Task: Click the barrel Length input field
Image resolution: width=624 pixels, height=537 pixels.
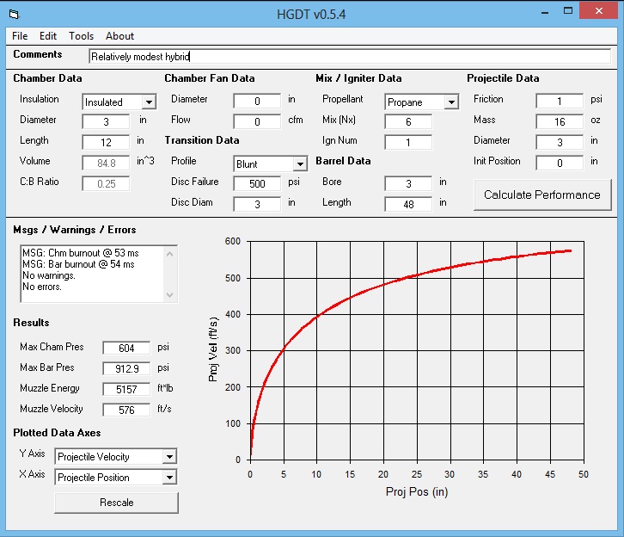Action: click(x=408, y=204)
